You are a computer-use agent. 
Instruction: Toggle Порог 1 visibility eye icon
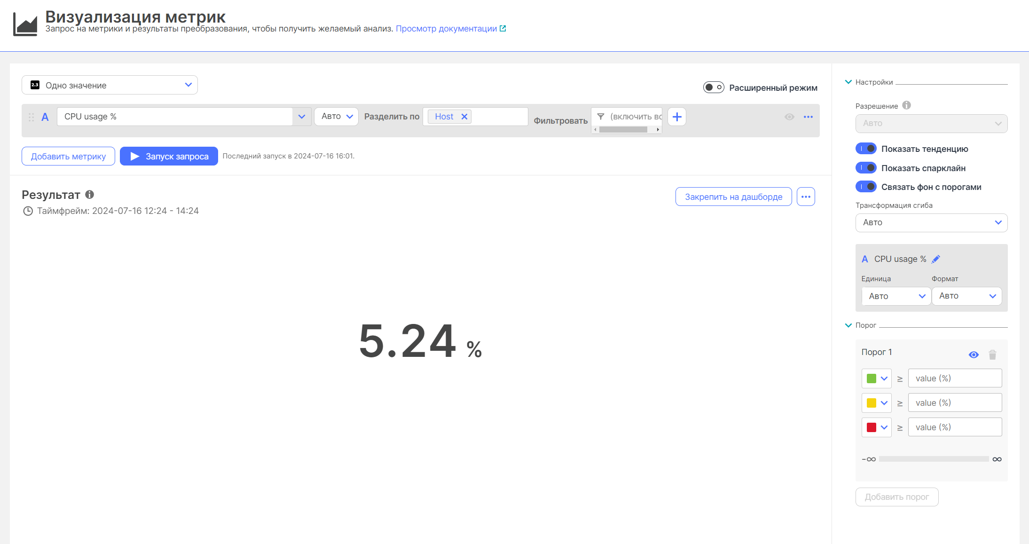974,355
